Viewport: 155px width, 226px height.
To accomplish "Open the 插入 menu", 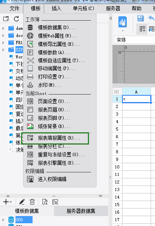I will pos(56,8).
